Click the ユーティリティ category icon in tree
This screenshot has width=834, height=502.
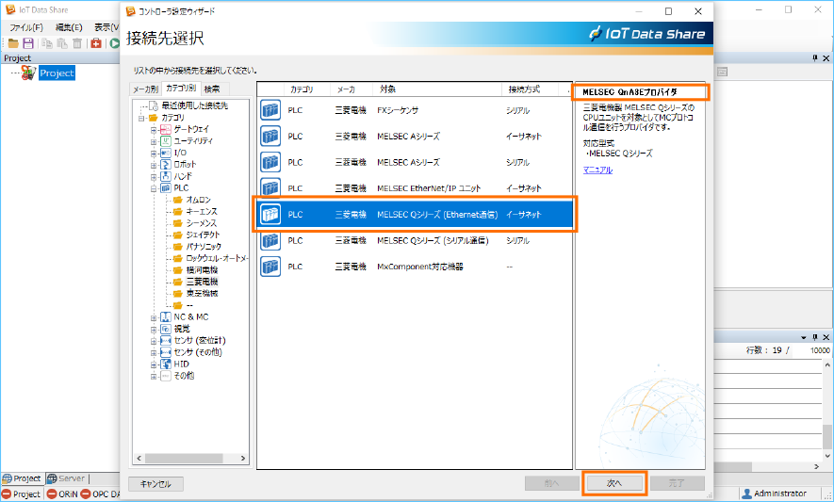coord(166,141)
